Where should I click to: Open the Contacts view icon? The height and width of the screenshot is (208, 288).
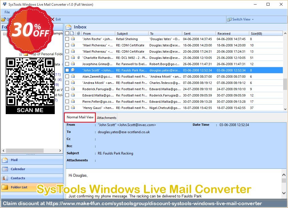click(5, 178)
